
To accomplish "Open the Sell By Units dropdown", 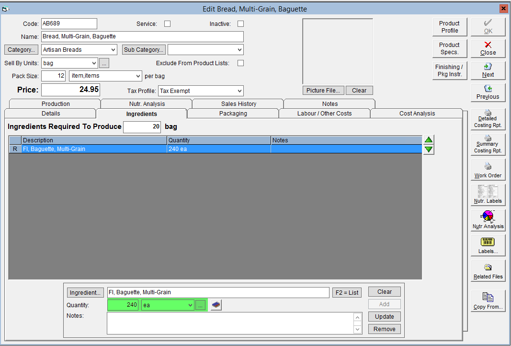I will click(94, 63).
